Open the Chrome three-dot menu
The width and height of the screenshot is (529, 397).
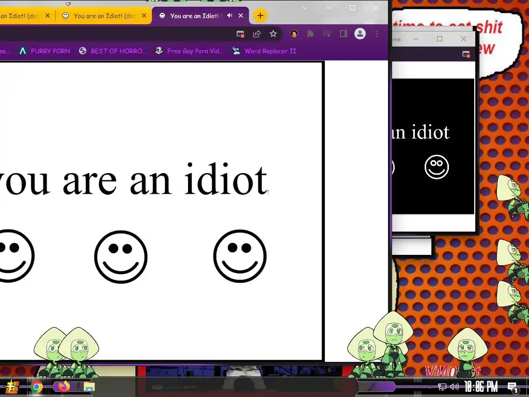coord(377,34)
